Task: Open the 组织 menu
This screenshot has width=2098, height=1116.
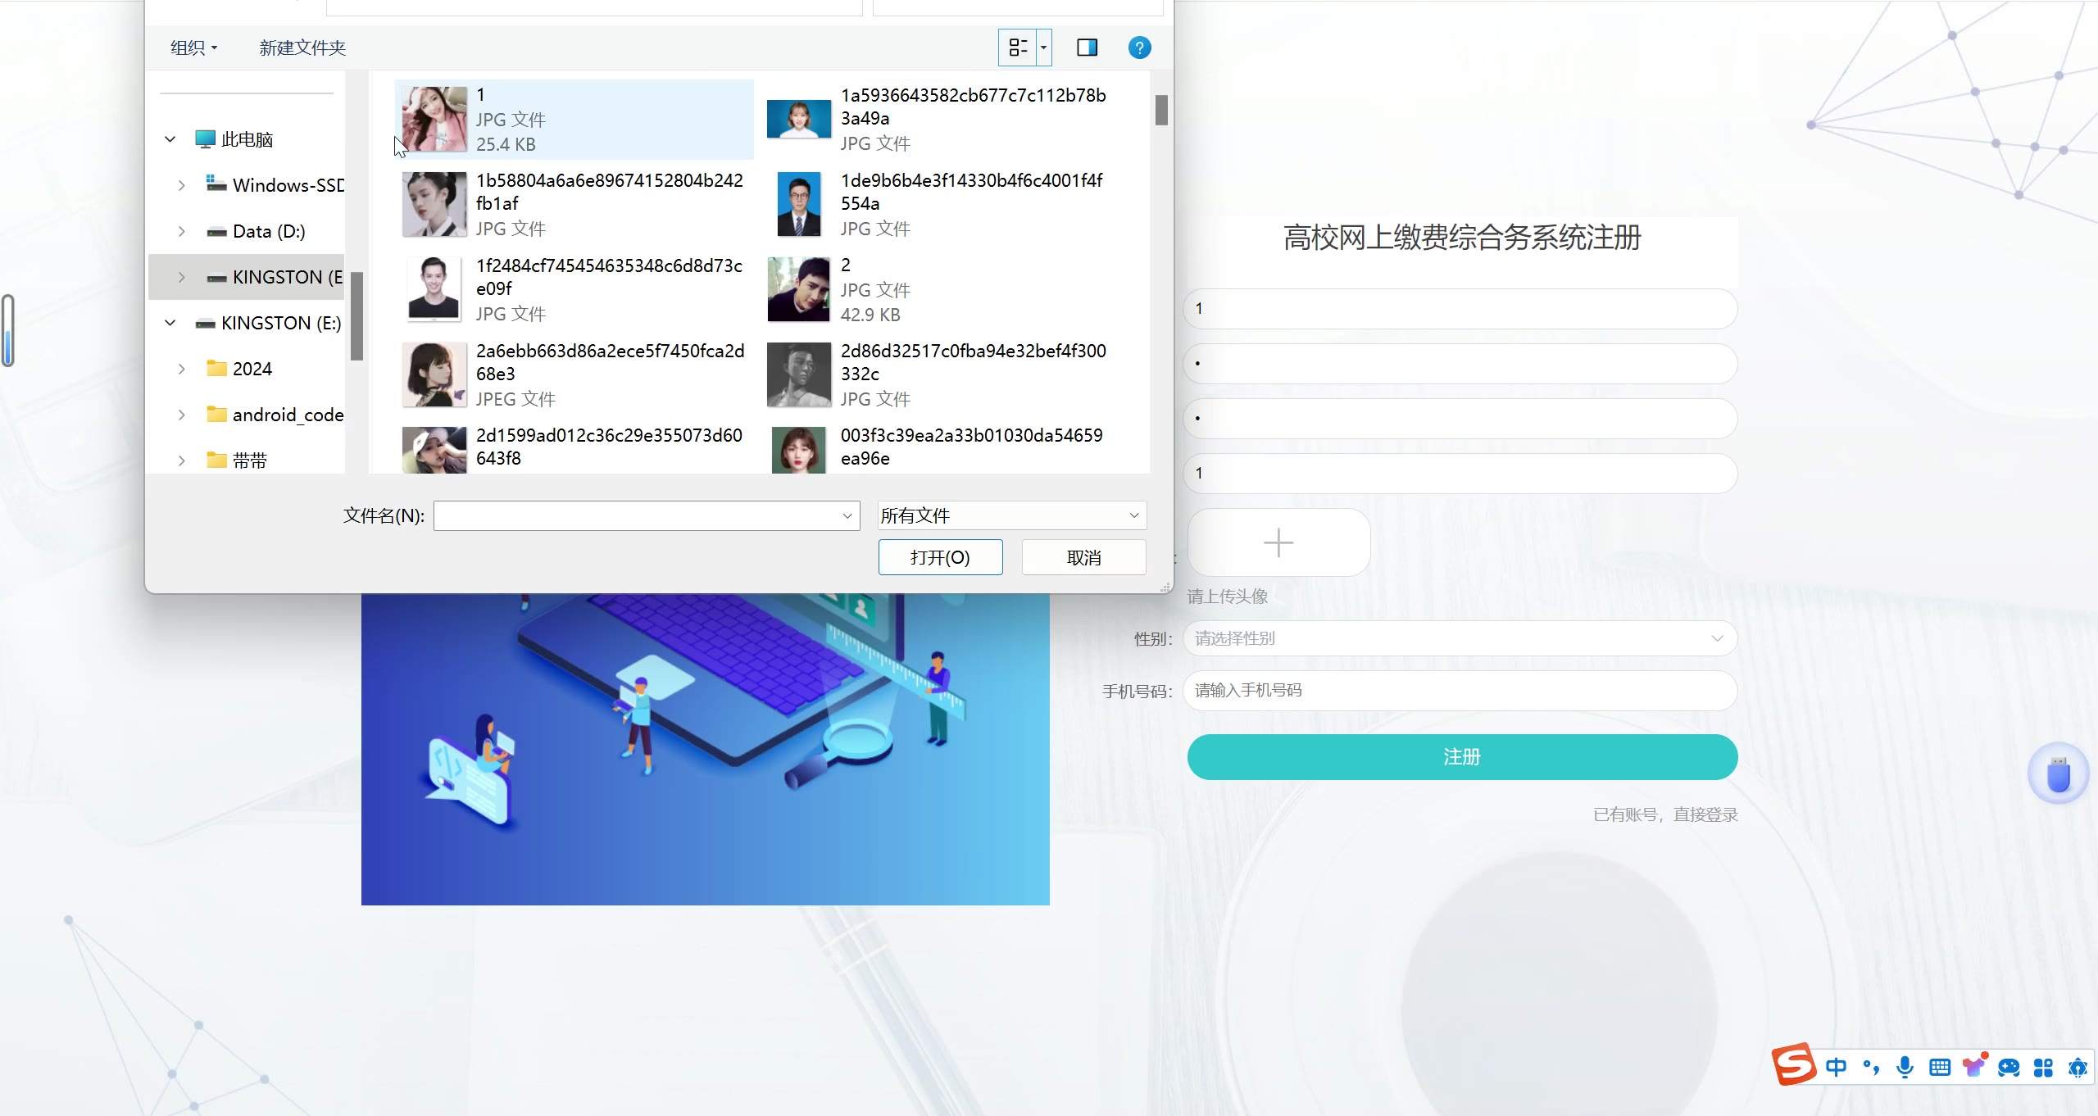Action: pos(193,48)
